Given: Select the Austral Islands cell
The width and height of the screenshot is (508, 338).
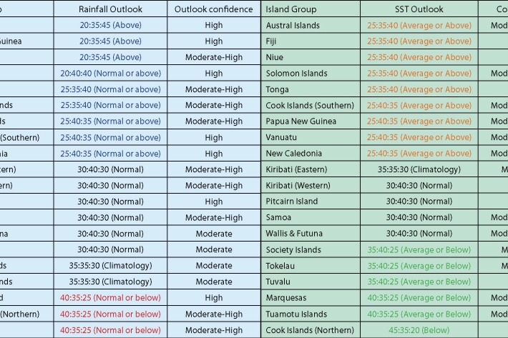Looking at the screenshot, I should pos(292,25).
